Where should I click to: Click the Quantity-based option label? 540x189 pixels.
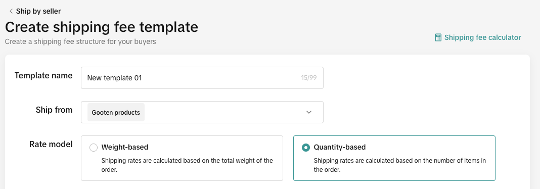click(x=340, y=147)
